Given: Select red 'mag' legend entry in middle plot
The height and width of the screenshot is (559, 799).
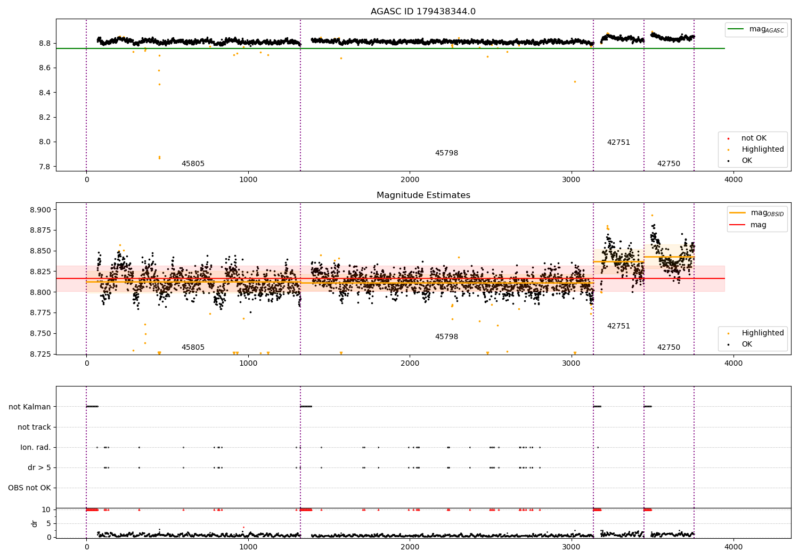Looking at the screenshot, I should [748, 225].
